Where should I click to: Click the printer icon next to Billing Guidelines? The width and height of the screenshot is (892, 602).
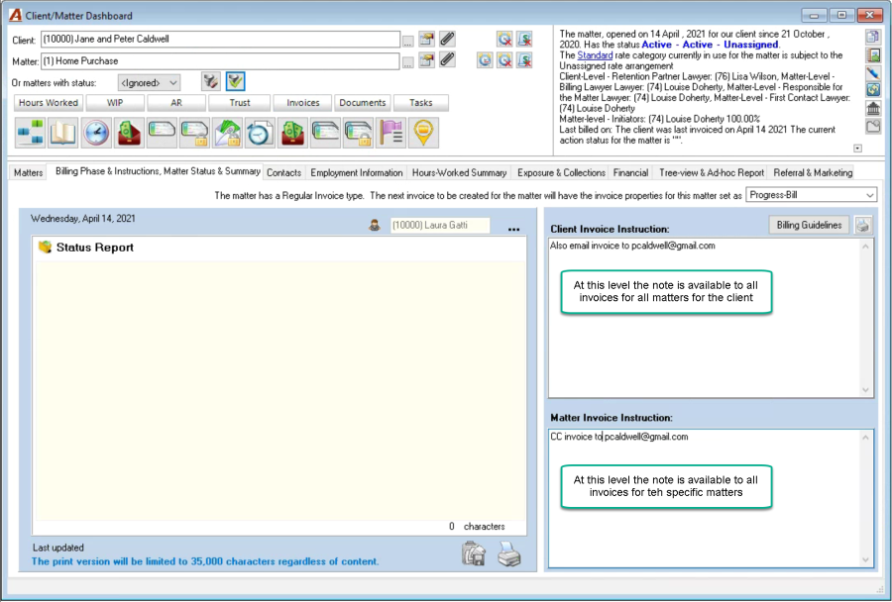click(863, 225)
